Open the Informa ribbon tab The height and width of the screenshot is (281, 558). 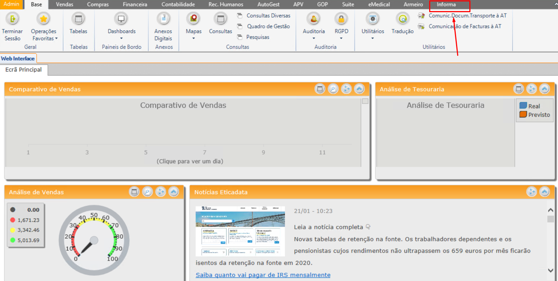tap(446, 5)
